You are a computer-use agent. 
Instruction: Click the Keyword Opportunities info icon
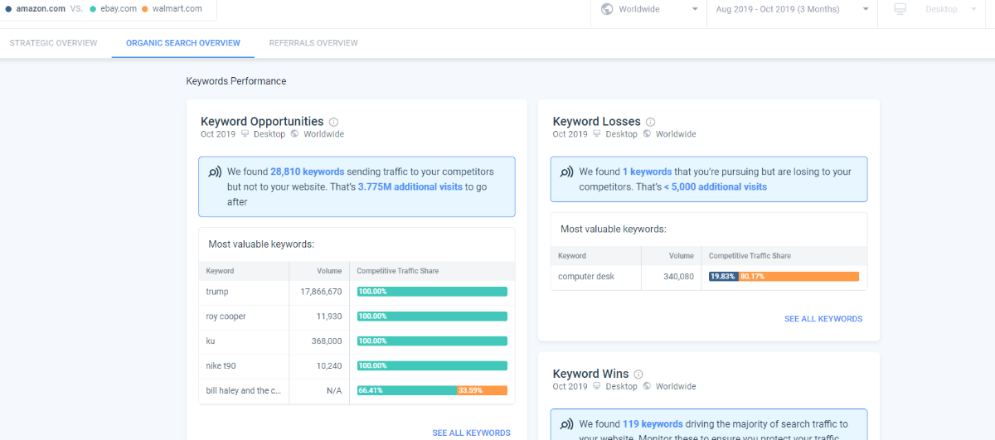tap(334, 122)
